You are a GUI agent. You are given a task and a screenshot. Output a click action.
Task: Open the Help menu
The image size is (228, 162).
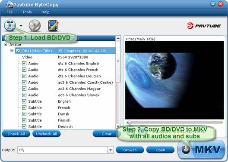pos(45,12)
